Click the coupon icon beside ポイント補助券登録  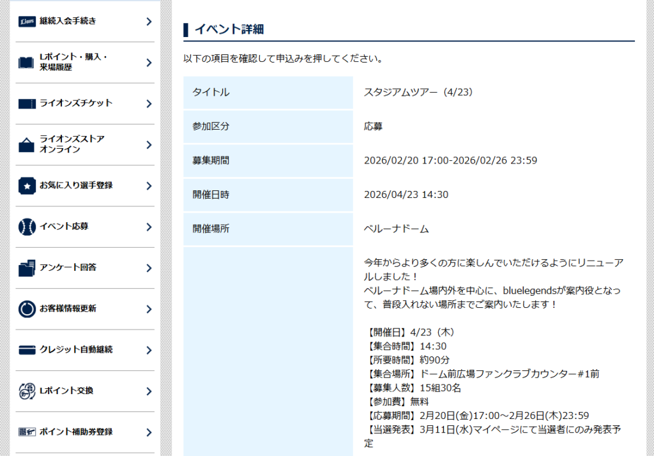[27, 432]
